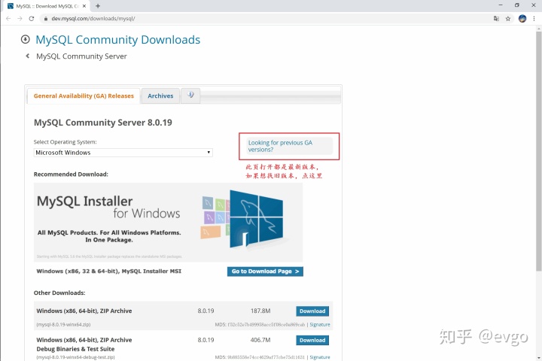This screenshot has width=542, height=361.
Task: Click the scrollbar down arrow
Action: (x=538, y=357)
